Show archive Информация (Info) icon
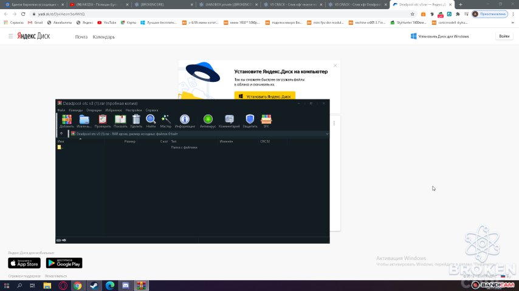Screen dimensions: 519x291 pyautogui.click(x=185, y=121)
